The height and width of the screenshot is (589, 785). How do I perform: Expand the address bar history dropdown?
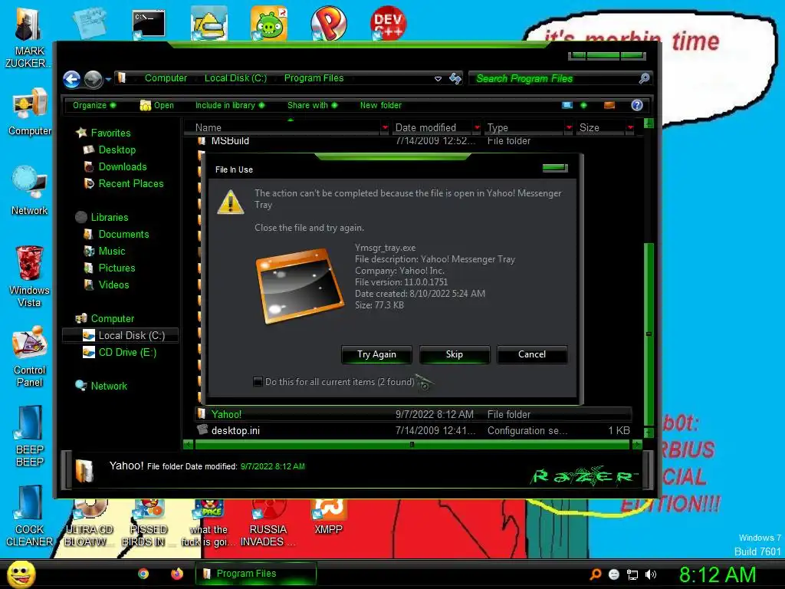tap(438, 79)
